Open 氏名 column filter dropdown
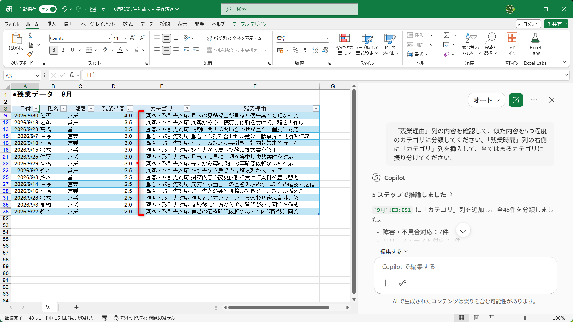 click(63, 109)
